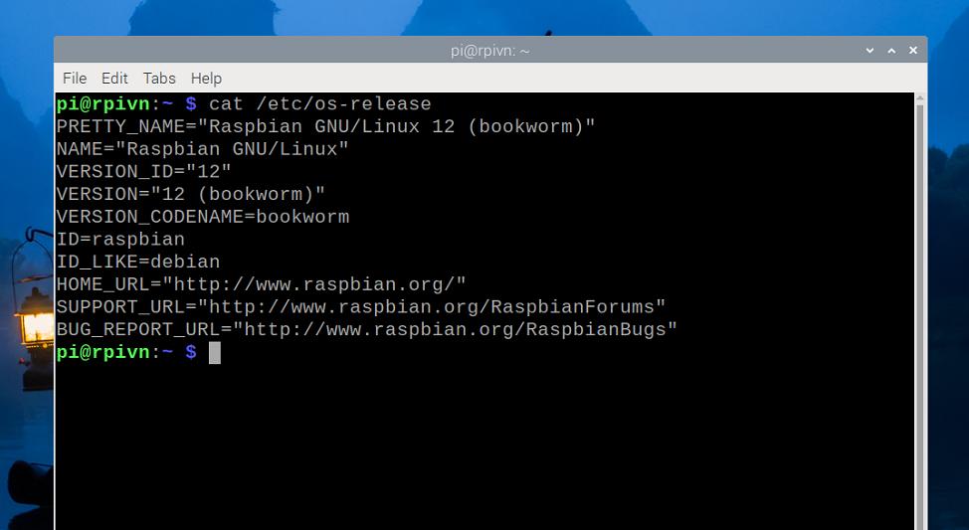The image size is (969, 530).
Task: Click the ID_LIKE=debian output line
Action: (x=138, y=263)
